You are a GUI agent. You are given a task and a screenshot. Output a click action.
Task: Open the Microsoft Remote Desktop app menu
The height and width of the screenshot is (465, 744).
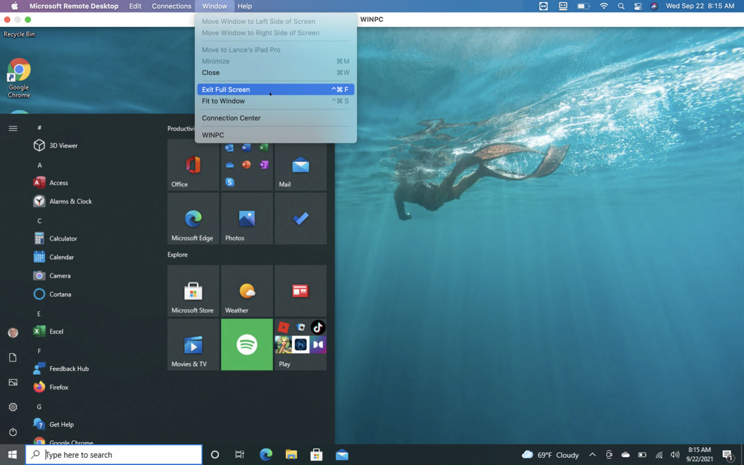pos(74,6)
